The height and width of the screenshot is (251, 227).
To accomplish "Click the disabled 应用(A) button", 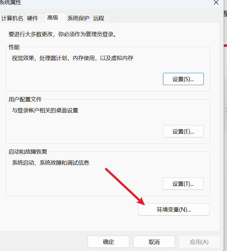I will coord(199,242).
